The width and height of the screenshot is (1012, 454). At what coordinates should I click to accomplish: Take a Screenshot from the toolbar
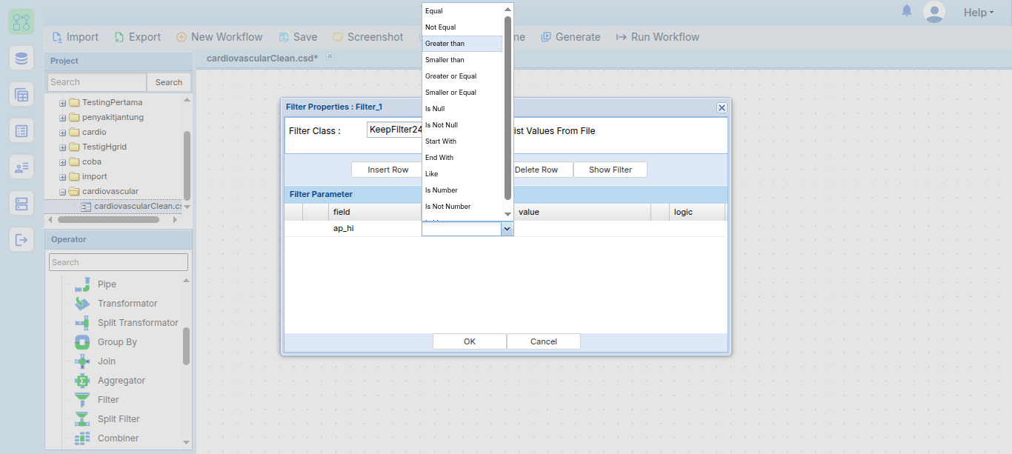pos(368,37)
